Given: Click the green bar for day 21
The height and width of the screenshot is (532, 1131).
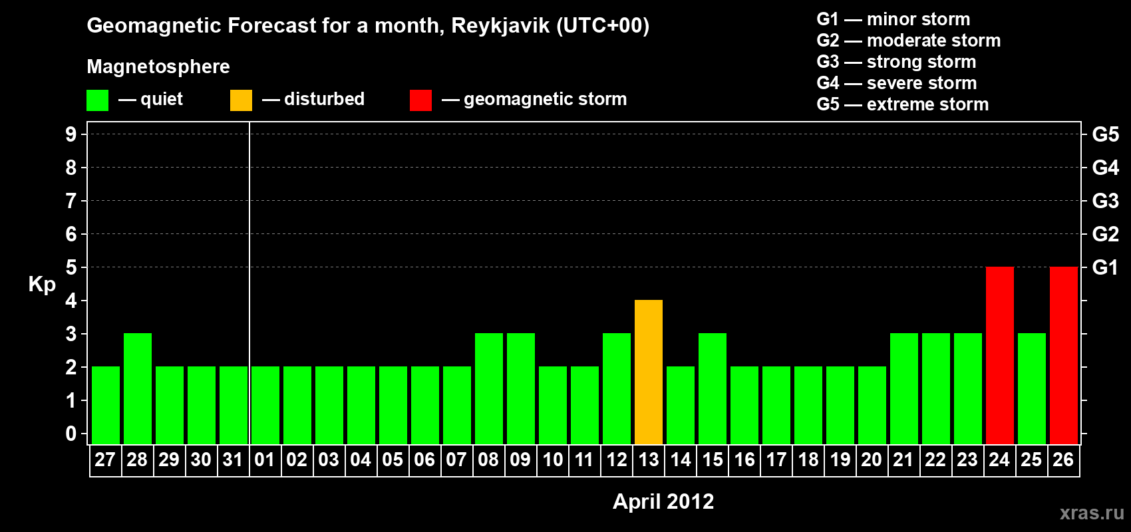Looking at the screenshot, I should click(904, 388).
